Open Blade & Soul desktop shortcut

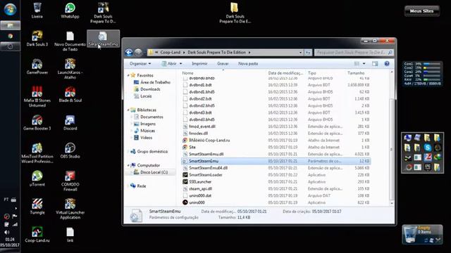click(70, 95)
